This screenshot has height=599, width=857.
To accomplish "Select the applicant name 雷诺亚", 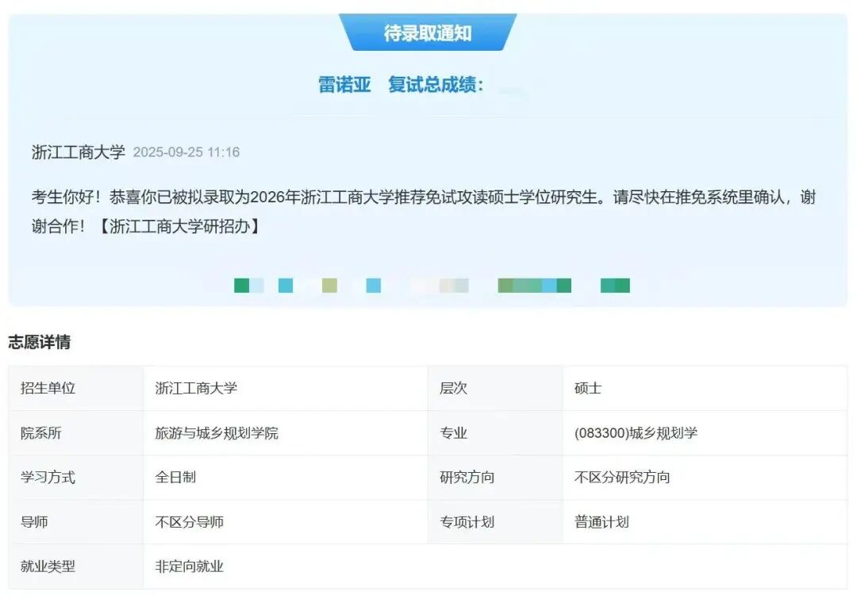I will tap(344, 85).
